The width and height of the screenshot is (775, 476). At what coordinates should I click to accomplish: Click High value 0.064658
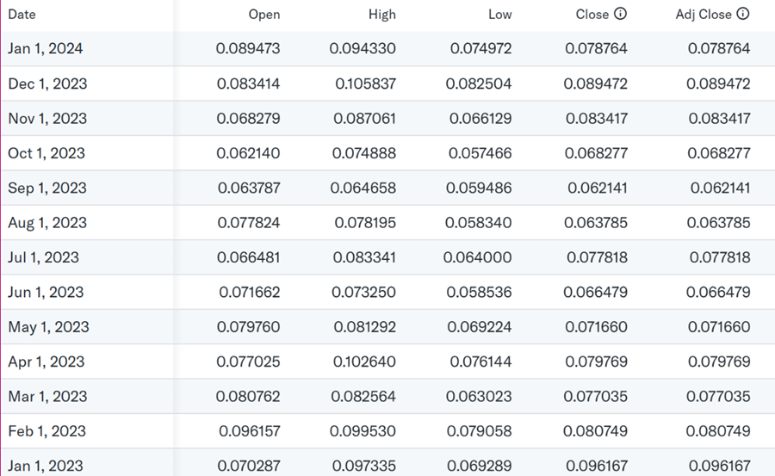363,188
